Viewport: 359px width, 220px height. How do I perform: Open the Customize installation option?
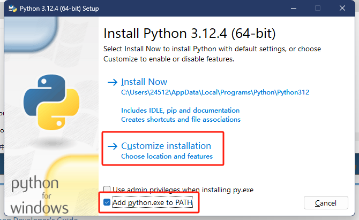(166, 146)
